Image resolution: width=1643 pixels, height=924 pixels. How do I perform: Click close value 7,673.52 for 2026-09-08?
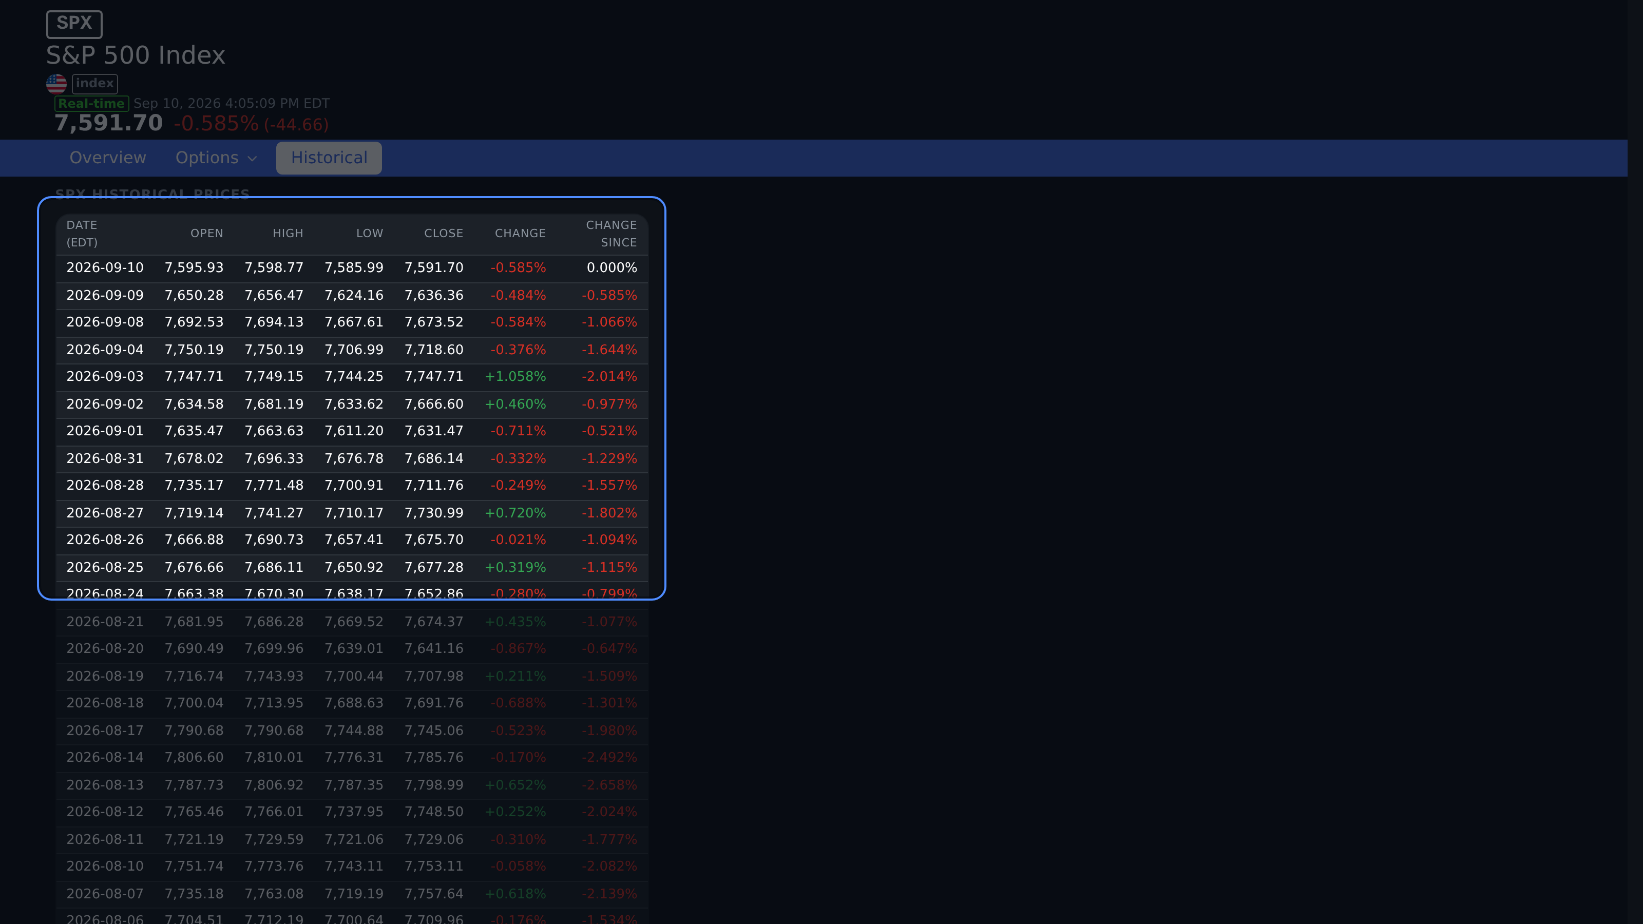tap(434, 322)
